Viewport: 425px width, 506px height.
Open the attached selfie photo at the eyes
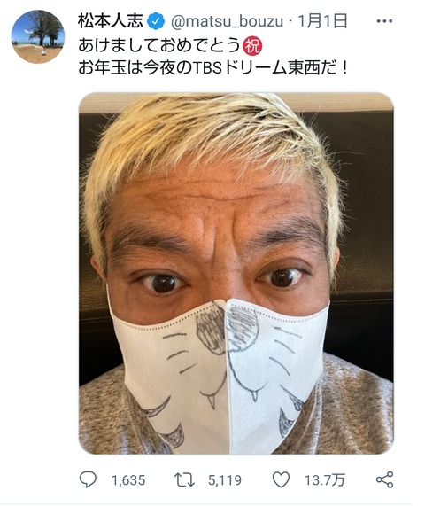pyautogui.click(x=222, y=279)
